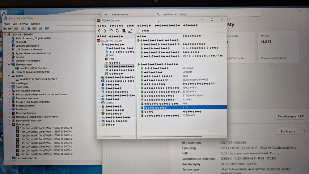This screenshot has height=174, width=309.
Task: Click the 2825Celxpert5B10X026 ID value
Action: 195,80
